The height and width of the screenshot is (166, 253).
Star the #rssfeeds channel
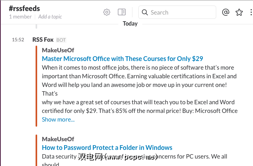click(x=239, y=12)
